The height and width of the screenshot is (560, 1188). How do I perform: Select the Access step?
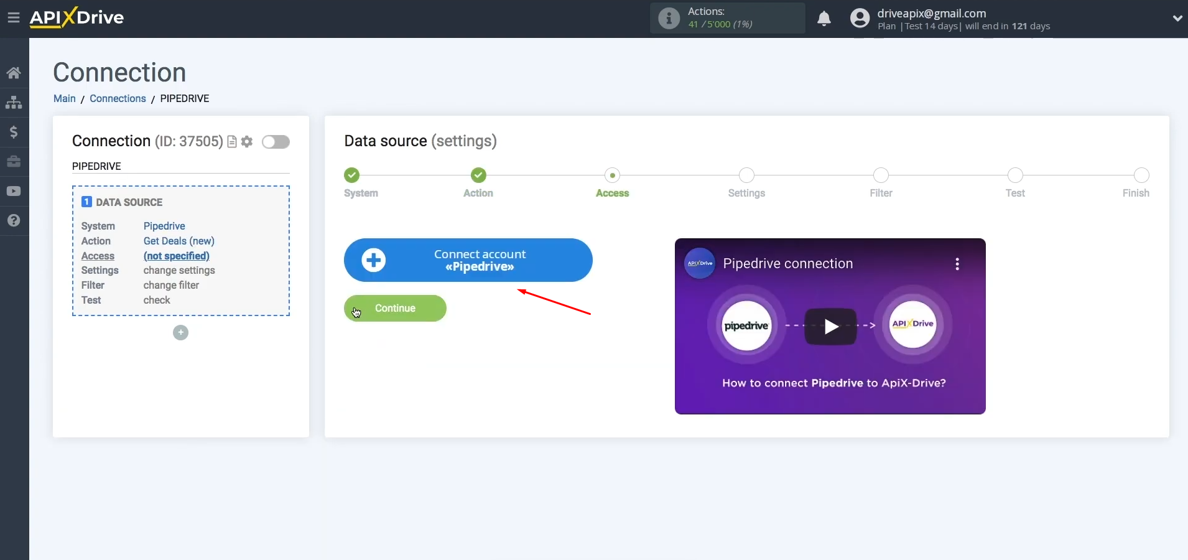613,175
